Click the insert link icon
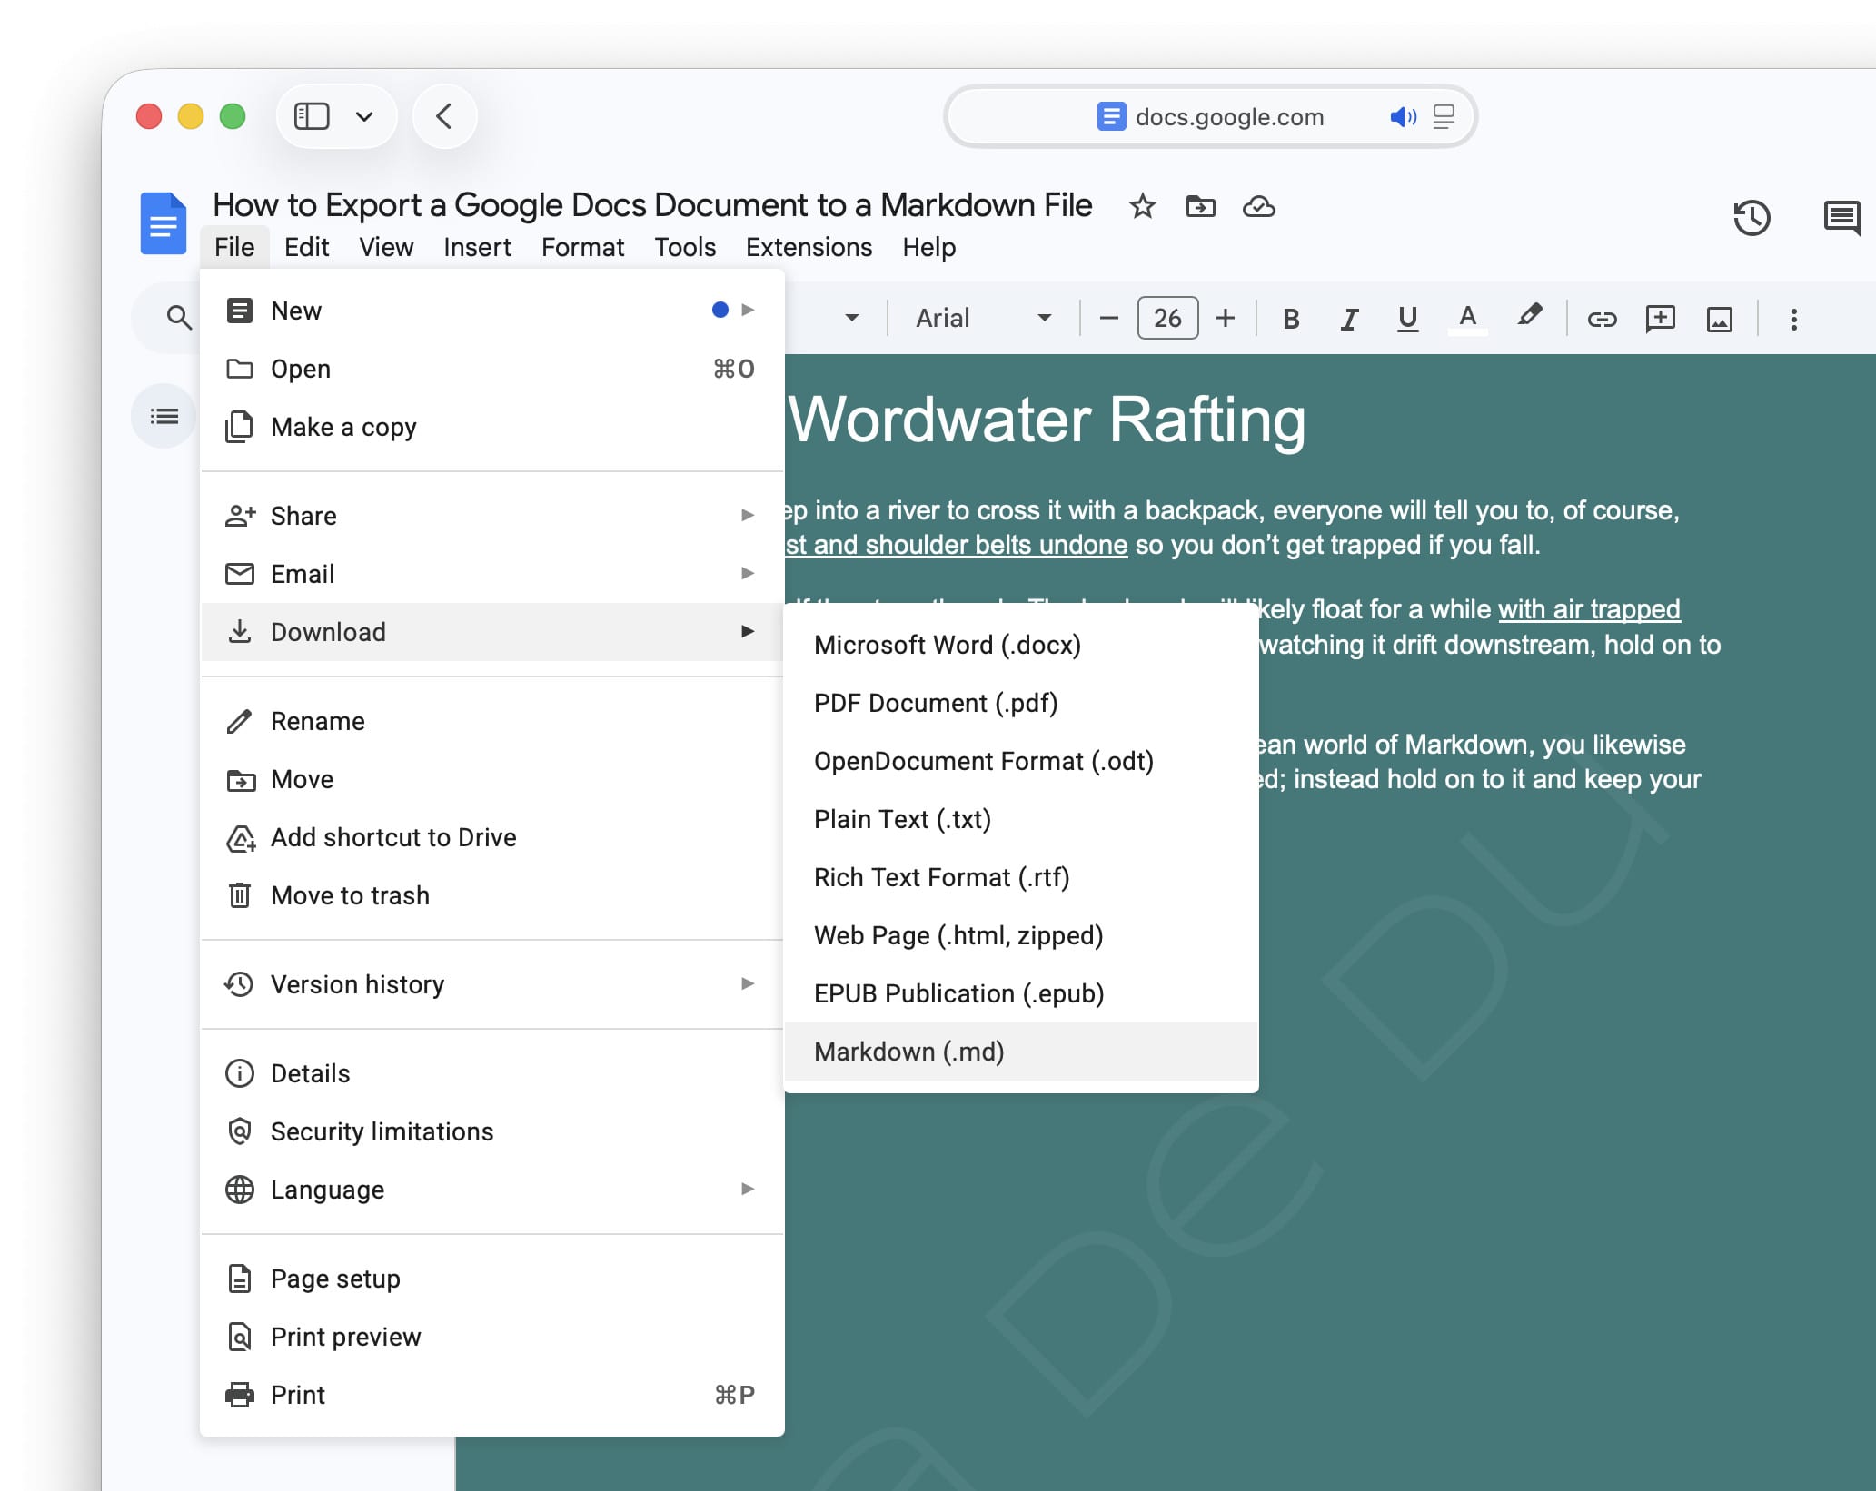 coord(1602,319)
